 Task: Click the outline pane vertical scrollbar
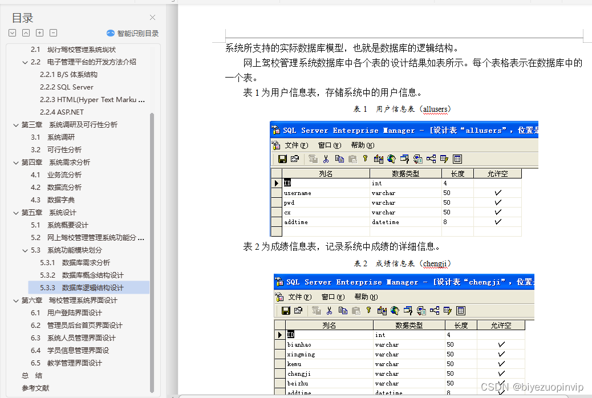[x=152, y=253]
